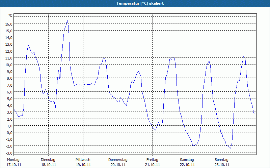Click the Sonntag day label
This screenshot has width=270, height=168.
point(222,160)
